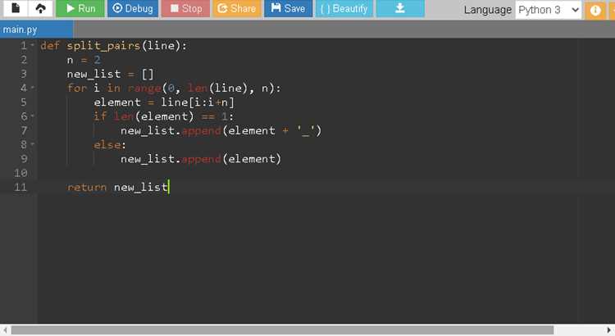Screen dimensions: 615x336
Task: Click the upload file cloud icon
Action: (40, 8)
